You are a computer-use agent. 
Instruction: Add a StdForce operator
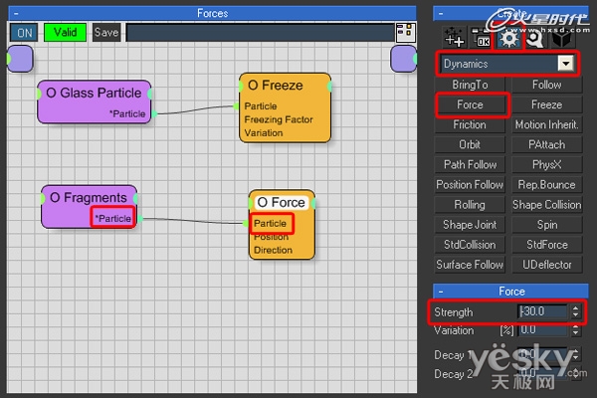(x=546, y=245)
